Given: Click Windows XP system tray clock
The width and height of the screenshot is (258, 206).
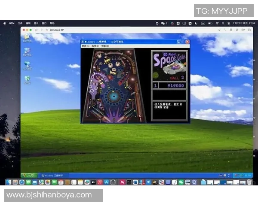Looking at the screenshot, I should coord(249,176).
